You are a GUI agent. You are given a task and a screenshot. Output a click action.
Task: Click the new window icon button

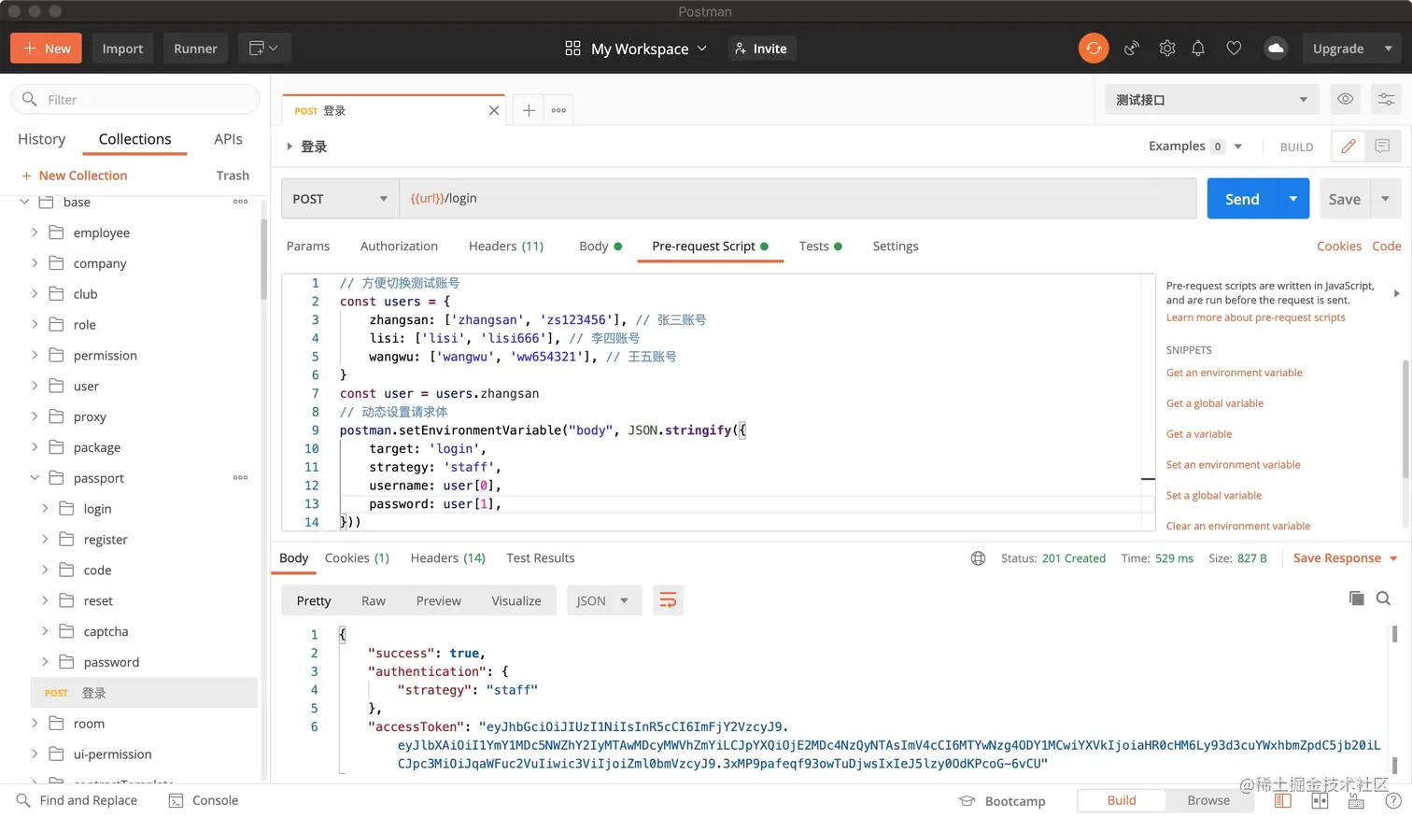point(263,49)
